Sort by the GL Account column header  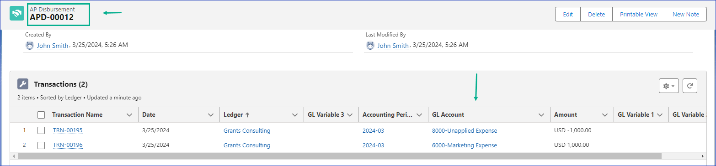[x=448, y=115]
